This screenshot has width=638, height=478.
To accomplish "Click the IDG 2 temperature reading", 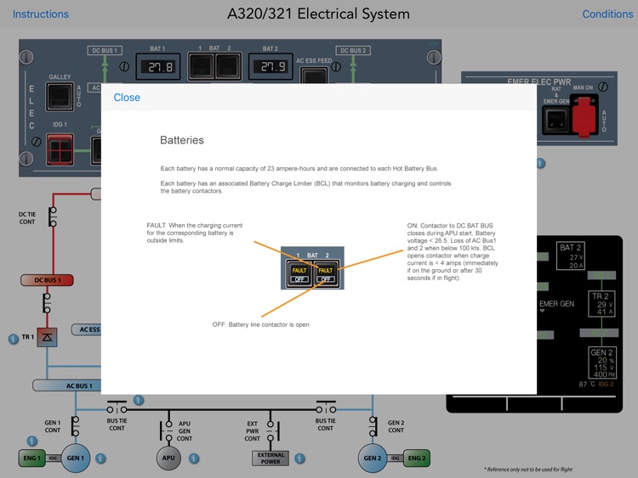I will coord(596,384).
